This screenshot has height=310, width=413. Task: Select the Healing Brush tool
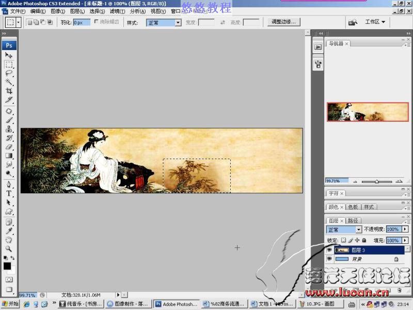pyautogui.click(x=9, y=111)
